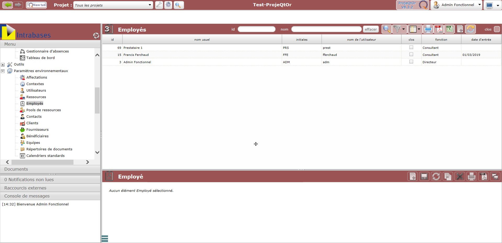Click the Bénéficiaires icon

(22, 136)
